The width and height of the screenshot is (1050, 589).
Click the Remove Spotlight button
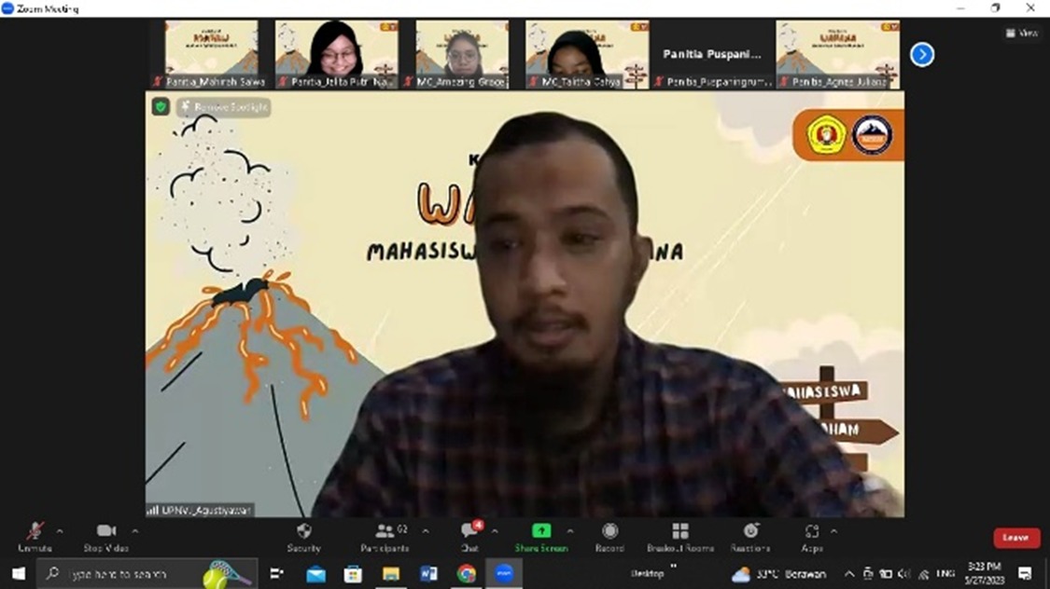point(224,107)
